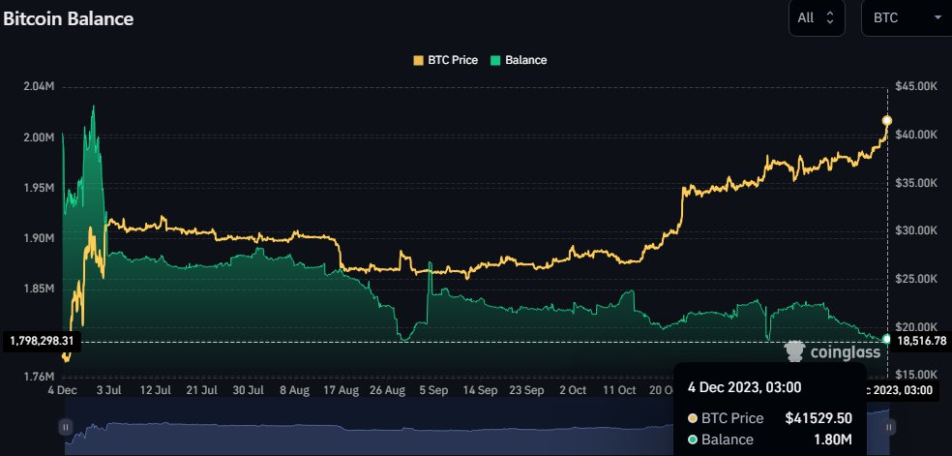The width and height of the screenshot is (952, 456).
Task: Click the Bitcoin Balance title
Action: (68, 18)
